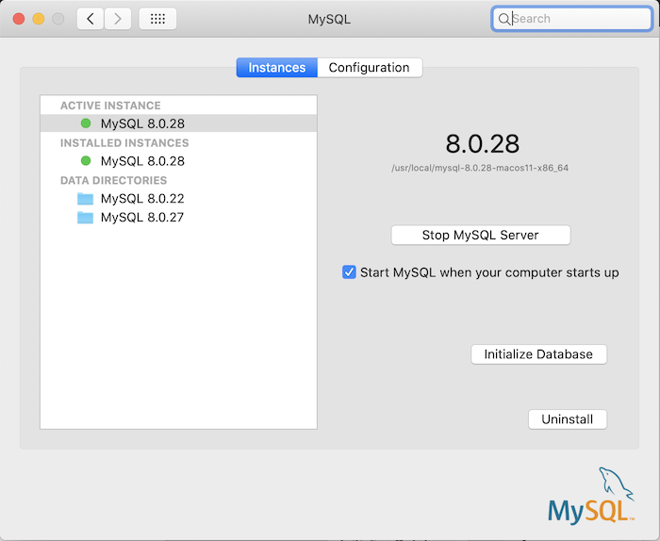Close the window with the red button
This screenshot has width=660, height=541.
19,19
